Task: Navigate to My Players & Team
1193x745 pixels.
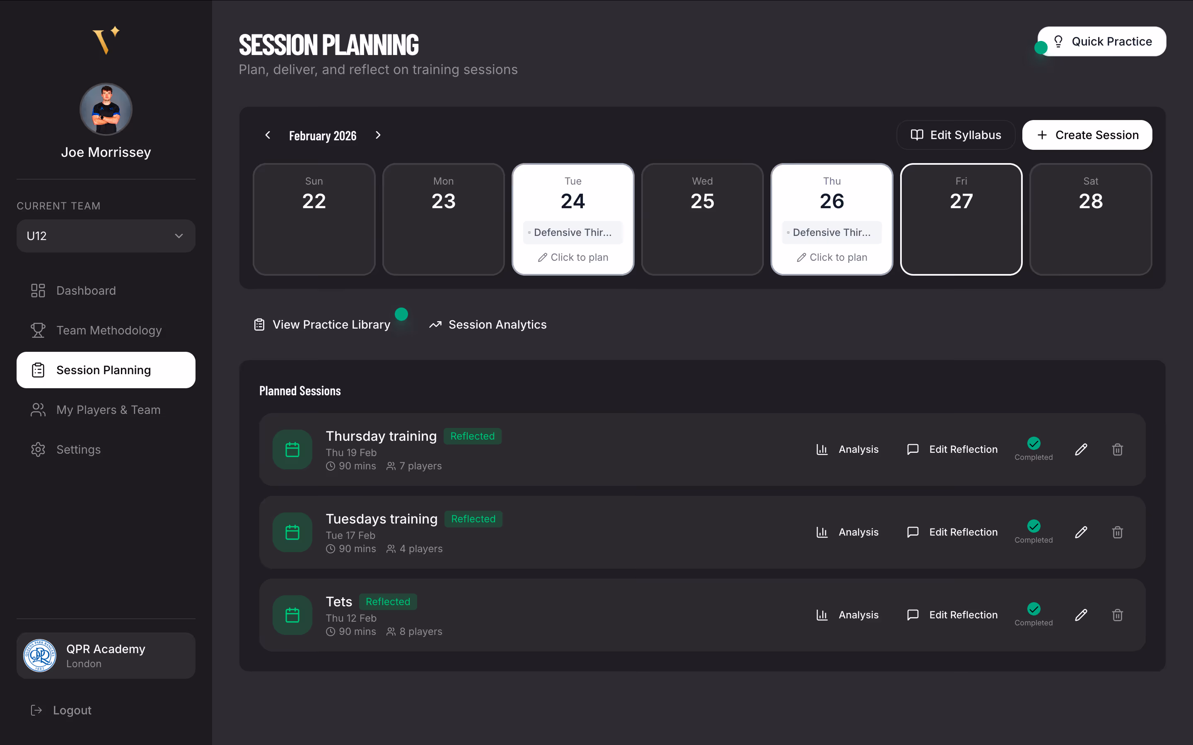Action: (x=108, y=409)
